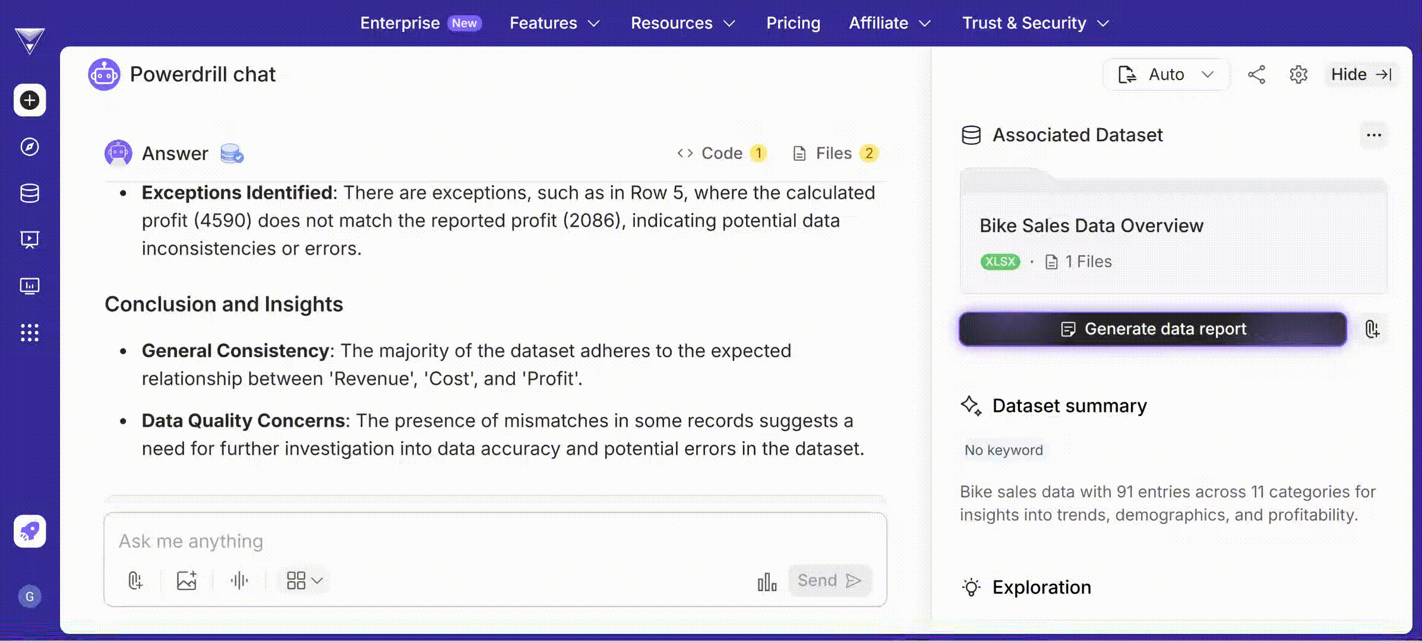The width and height of the screenshot is (1422, 641).
Task: Click the Associated Dataset stack icon
Action: (971, 135)
